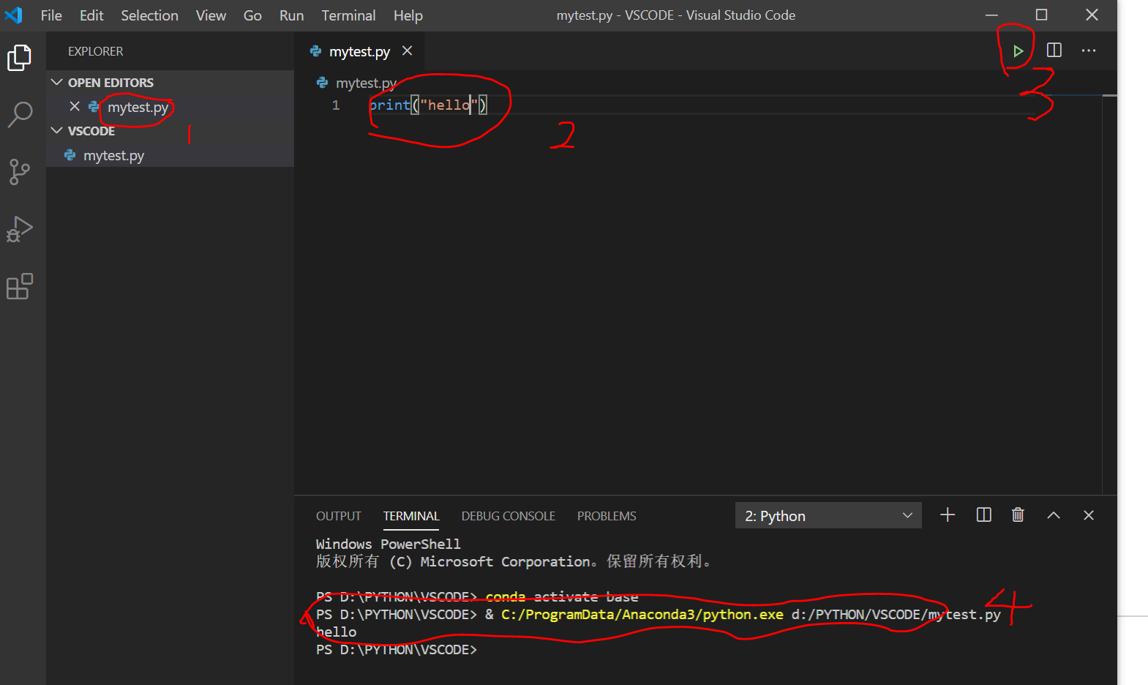
Task: Create a new terminal with plus icon
Action: (948, 515)
